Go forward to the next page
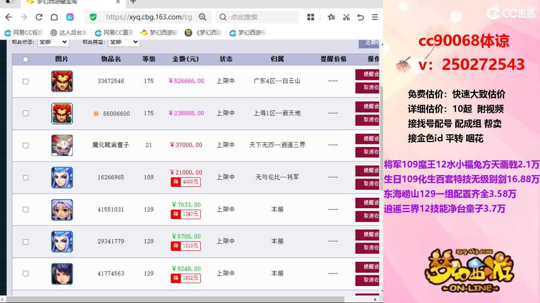This screenshot has height=303, width=540. [x=24, y=17]
